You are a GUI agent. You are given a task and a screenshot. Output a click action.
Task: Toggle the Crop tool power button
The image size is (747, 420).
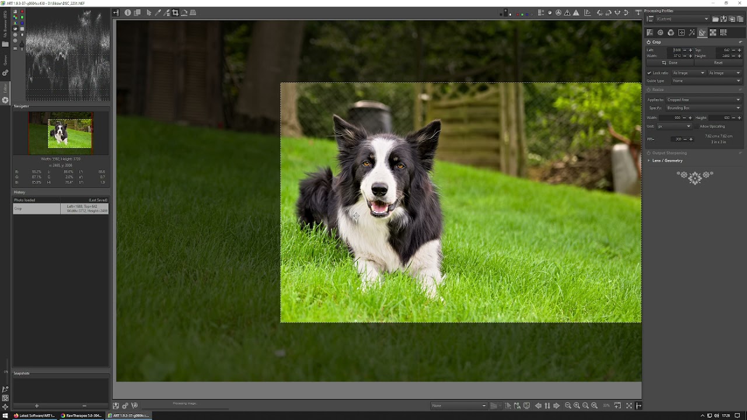coord(648,42)
